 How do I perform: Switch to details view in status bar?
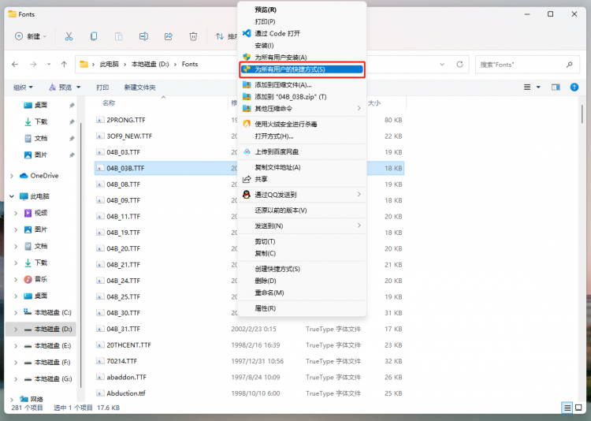(x=567, y=408)
